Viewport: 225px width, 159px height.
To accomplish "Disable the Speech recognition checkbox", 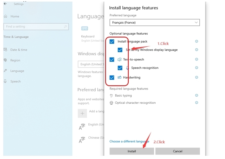I will coord(120,68).
